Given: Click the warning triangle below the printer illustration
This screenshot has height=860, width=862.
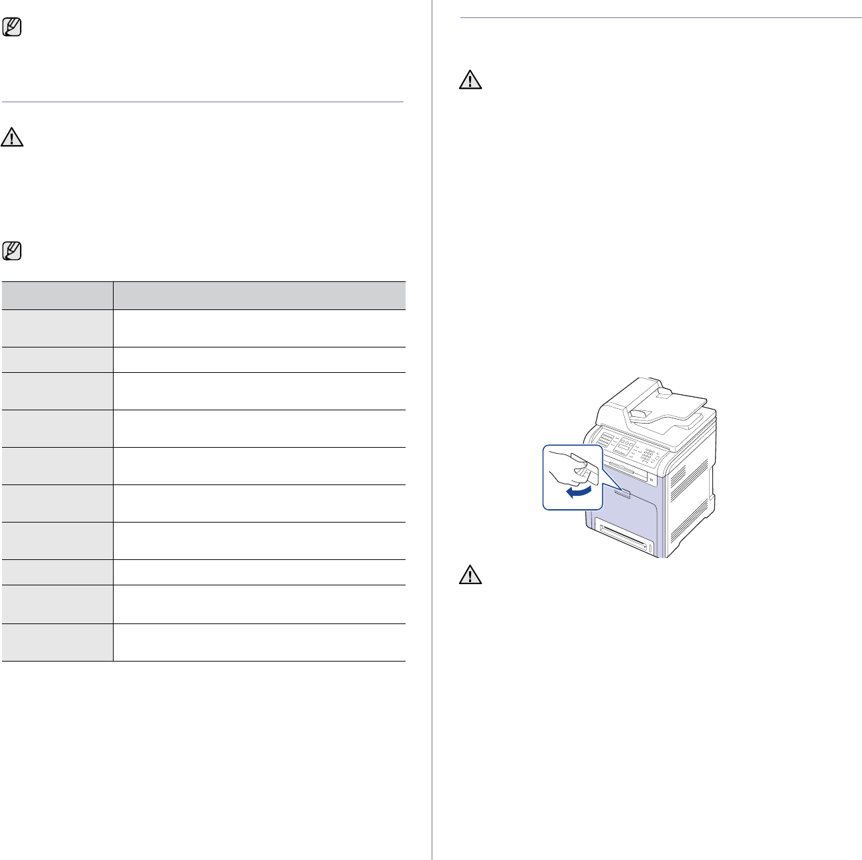Looking at the screenshot, I should click(470, 577).
